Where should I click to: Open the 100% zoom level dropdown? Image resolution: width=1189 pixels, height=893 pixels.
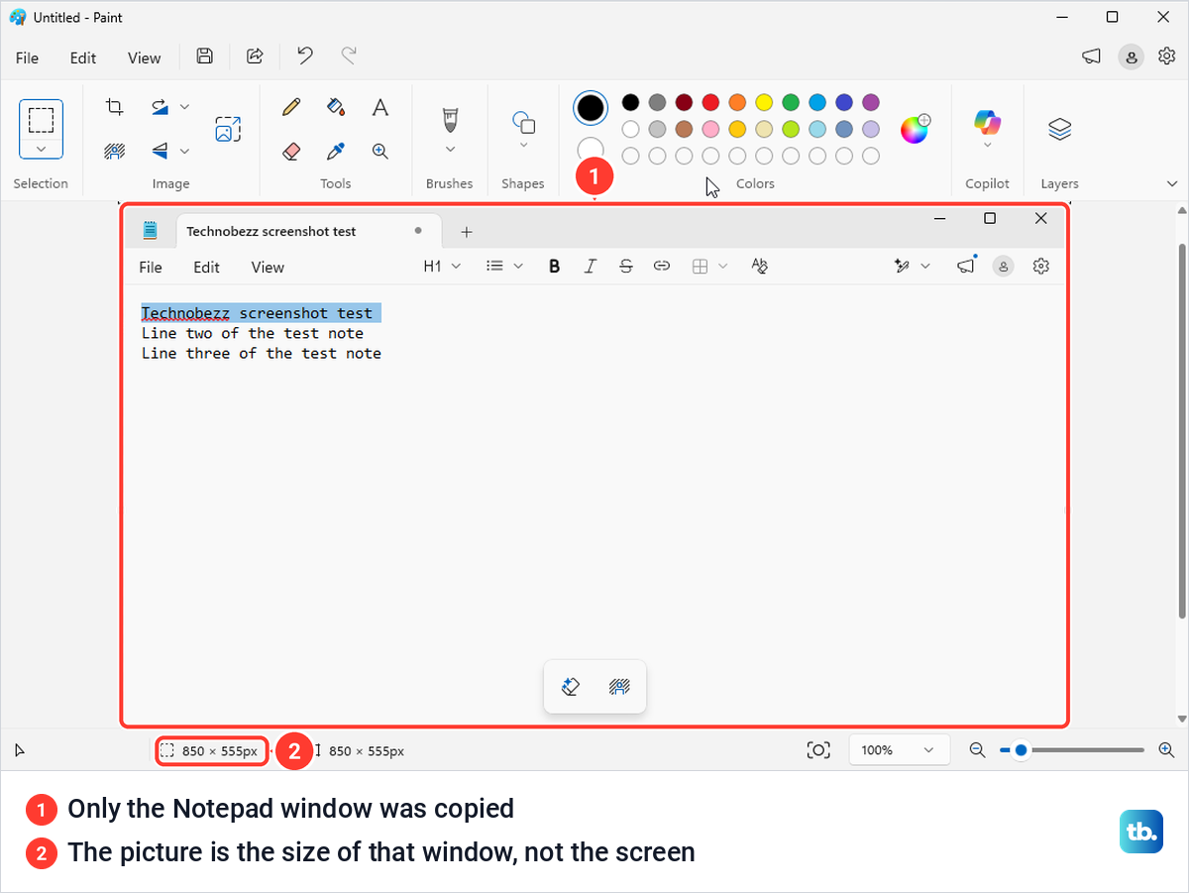[899, 750]
